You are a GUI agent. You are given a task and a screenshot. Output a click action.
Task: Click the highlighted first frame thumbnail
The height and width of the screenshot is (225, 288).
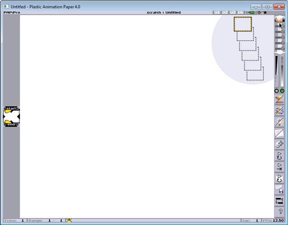(242, 24)
